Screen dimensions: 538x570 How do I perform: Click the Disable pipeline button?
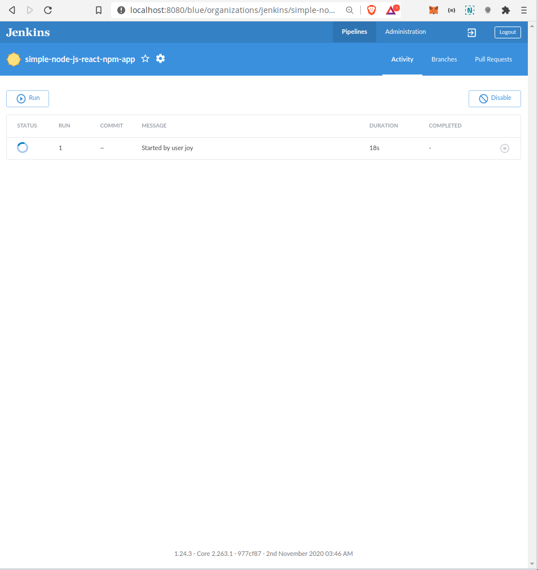(x=495, y=99)
